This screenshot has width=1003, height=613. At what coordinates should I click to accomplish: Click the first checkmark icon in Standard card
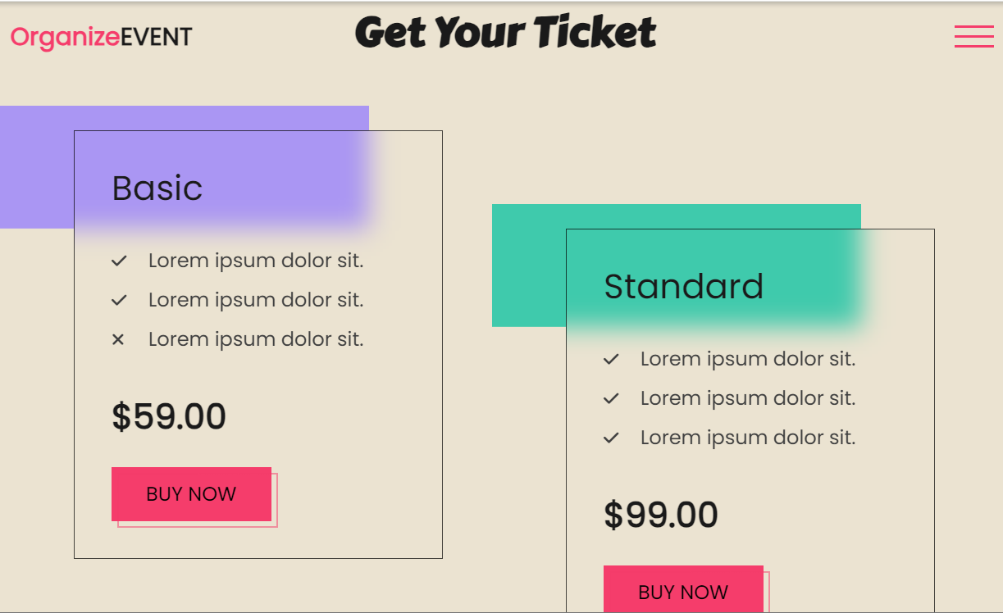[611, 359]
